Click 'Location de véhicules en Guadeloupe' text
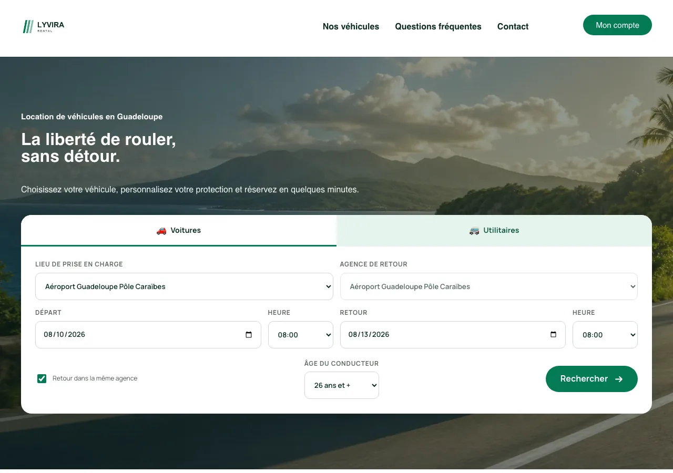673x473 pixels. (x=92, y=117)
